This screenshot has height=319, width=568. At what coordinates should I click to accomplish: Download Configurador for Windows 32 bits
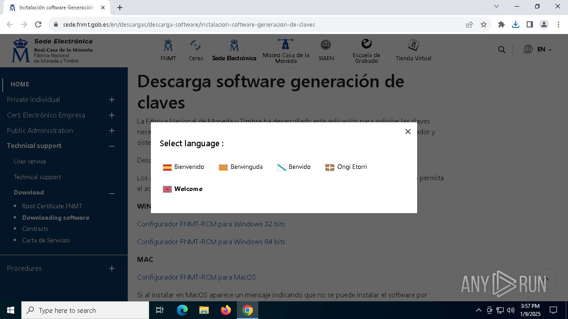tap(211, 224)
